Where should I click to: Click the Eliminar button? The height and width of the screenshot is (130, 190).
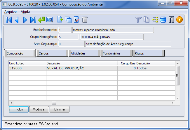click(60, 109)
